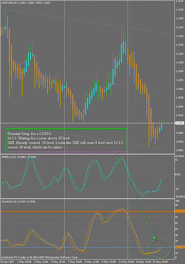Image resolution: width=185 pixels, height=264 pixels.
Task: Click the 60 level on Stoch scale
Action: [177, 223]
